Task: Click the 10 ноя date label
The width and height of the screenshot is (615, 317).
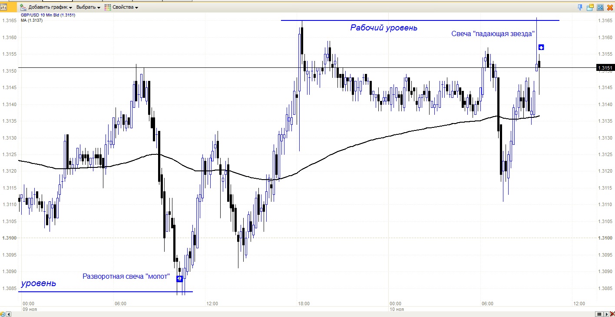Action: click(397, 309)
